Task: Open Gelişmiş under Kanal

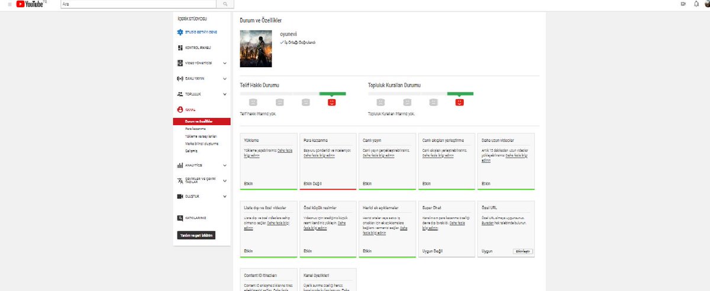Action: click(191, 150)
